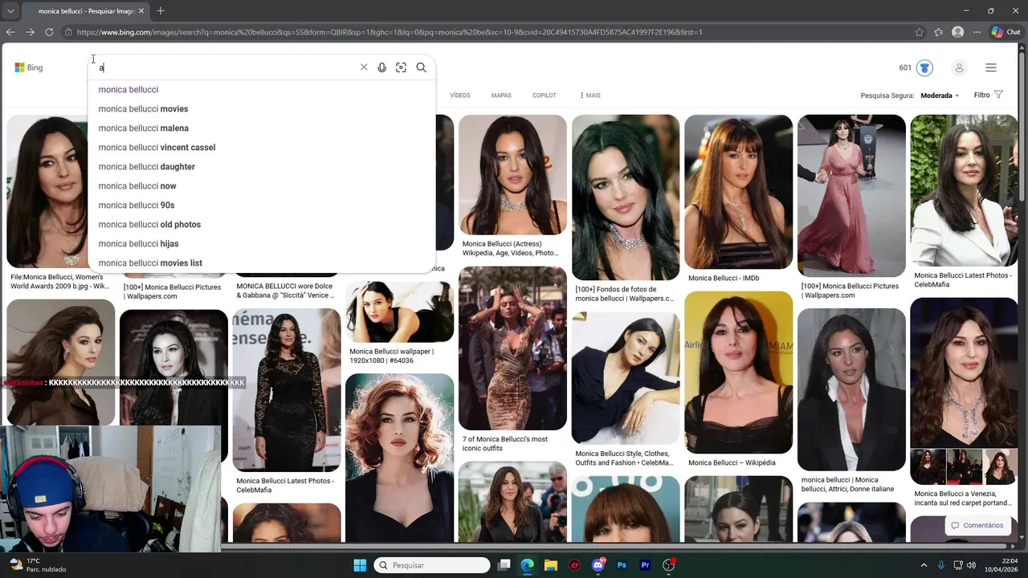
Task: Open 'Monica Bellucci Latest Photos - CelebMafia' white jacket image
Action: [964, 190]
